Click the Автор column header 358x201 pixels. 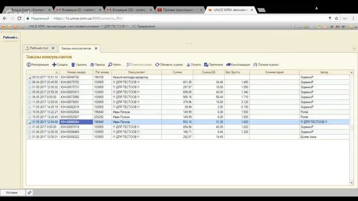click(x=324, y=72)
